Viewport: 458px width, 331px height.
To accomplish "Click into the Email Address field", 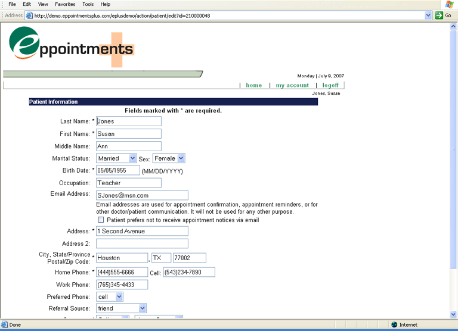I will (x=142, y=195).
